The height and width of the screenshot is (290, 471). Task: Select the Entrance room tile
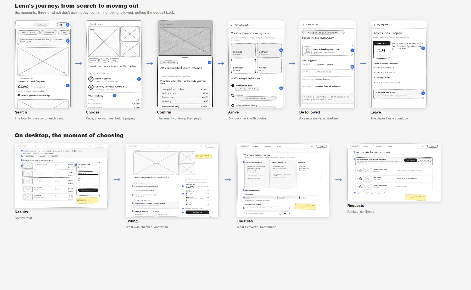243,50
